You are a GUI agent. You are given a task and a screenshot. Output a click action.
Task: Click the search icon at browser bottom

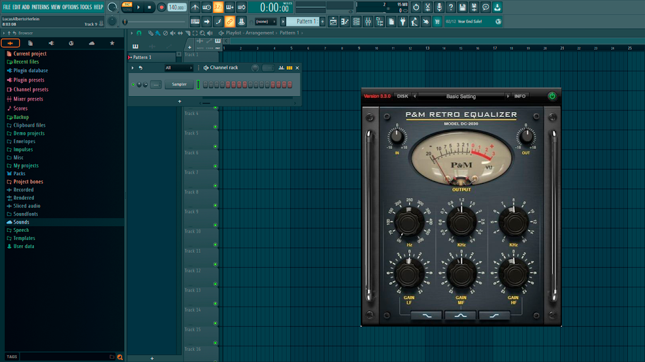click(x=120, y=357)
